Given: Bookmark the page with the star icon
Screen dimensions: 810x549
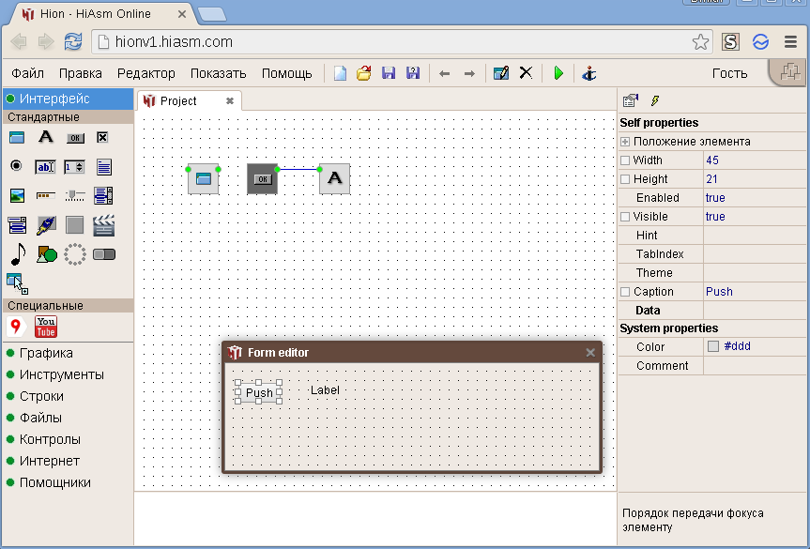Looking at the screenshot, I should (700, 42).
